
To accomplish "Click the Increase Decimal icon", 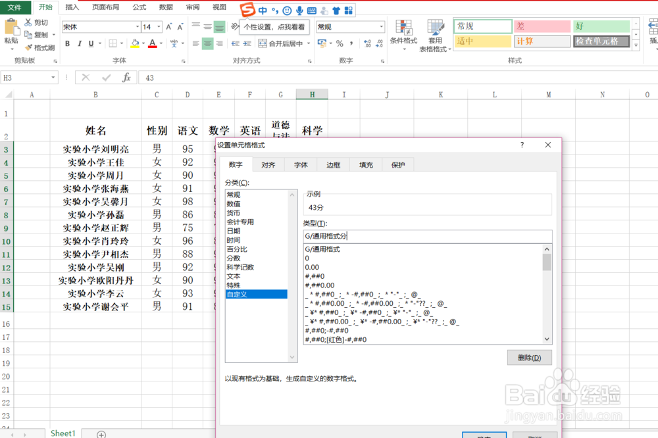I will click(x=367, y=44).
